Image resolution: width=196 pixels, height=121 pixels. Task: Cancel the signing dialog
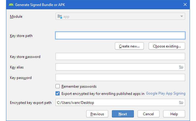(x=148, y=114)
